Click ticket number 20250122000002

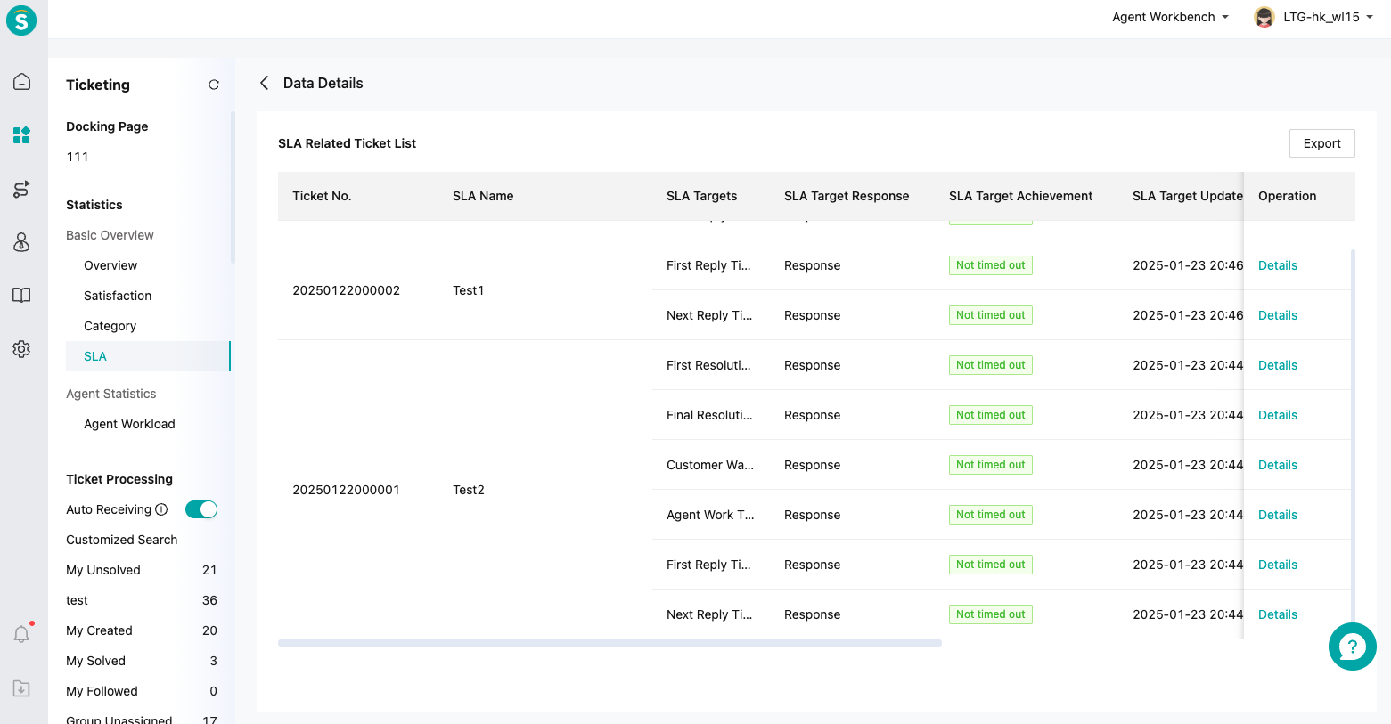tap(346, 290)
